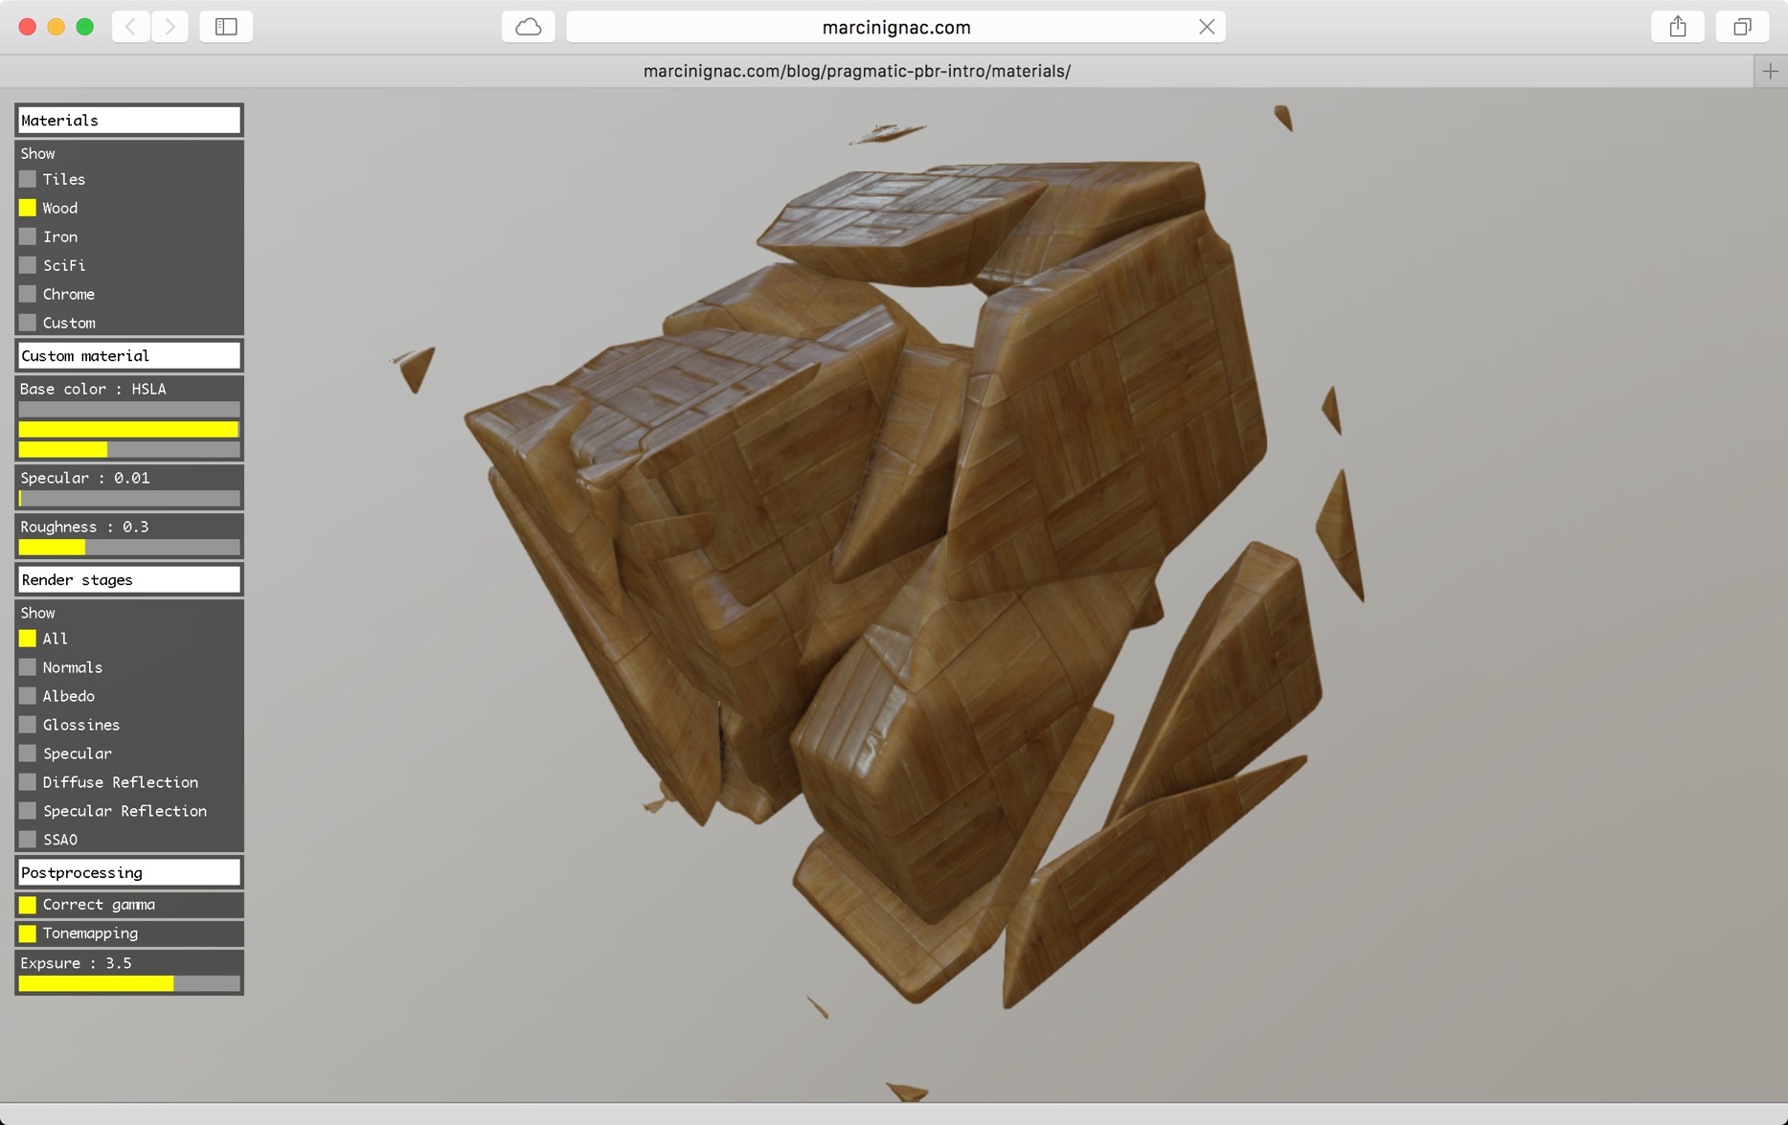Click the 'Show' label under Render stages
The width and height of the screenshot is (1788, 1125).
(x=37, y=613)
